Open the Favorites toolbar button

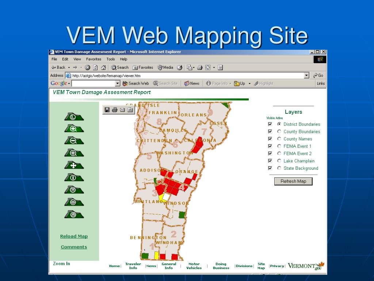tap(143, 68)
